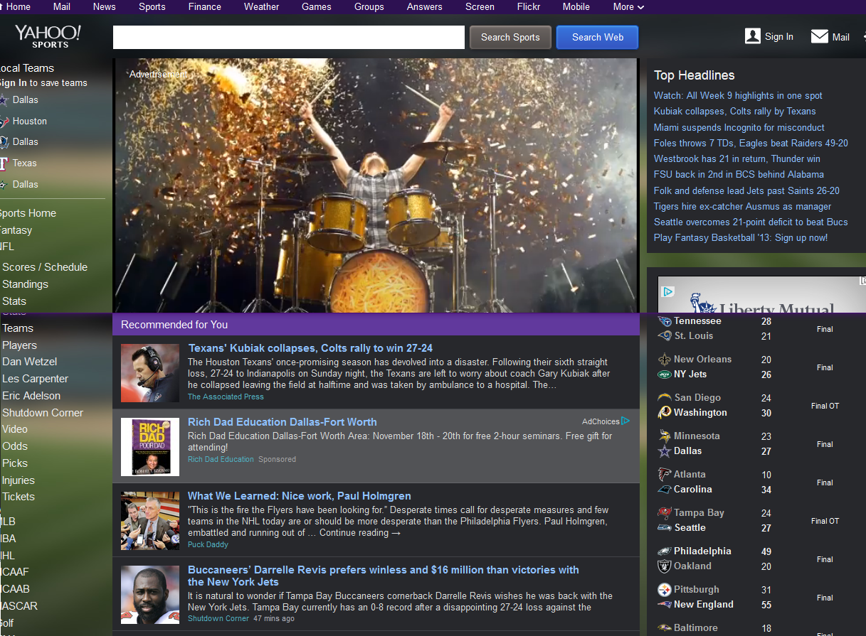The image size is (866, 636).
Task: Click the NY Jets logo in scoreboard
Action: (x=665, y=374)
